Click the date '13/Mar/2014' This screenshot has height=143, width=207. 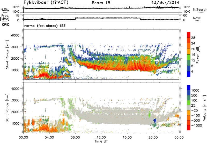tap(165, 3)
